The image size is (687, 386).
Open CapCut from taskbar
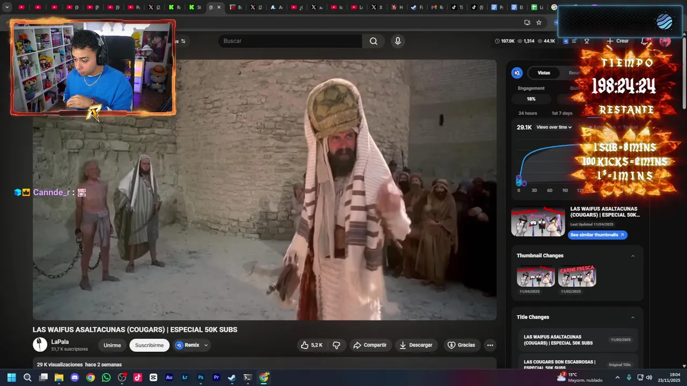(154, 377)
